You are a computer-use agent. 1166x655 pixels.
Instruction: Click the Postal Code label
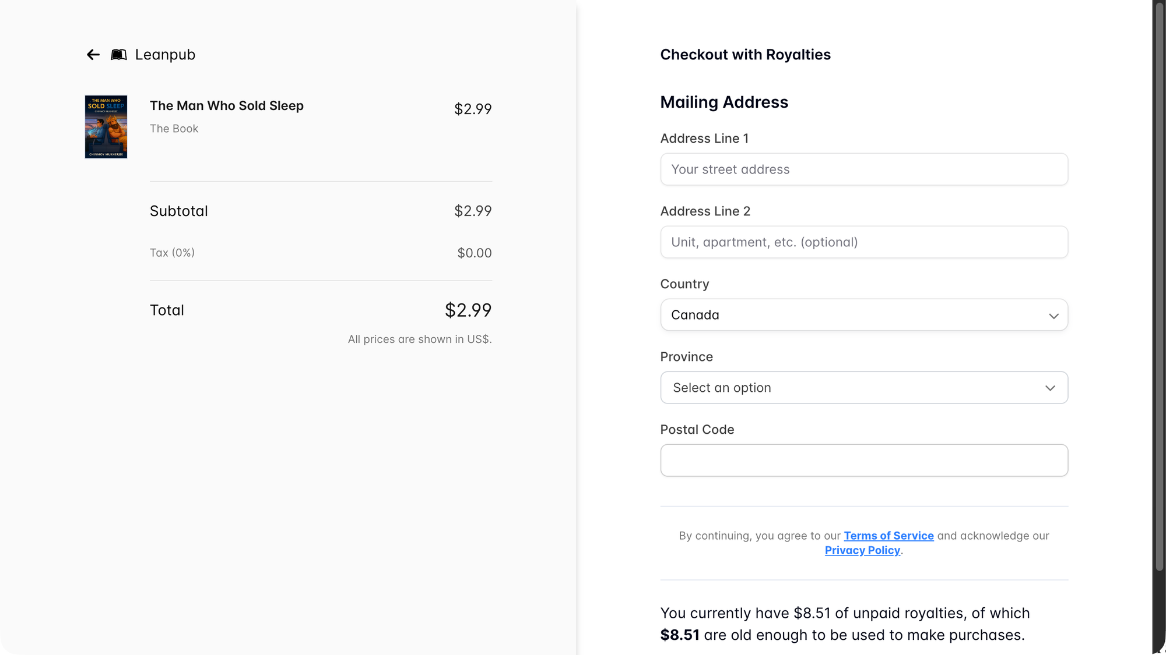697,430
